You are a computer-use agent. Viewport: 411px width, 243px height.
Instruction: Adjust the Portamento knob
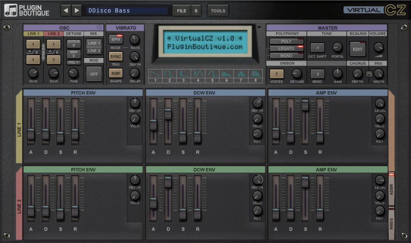click(x=337, y=47)
